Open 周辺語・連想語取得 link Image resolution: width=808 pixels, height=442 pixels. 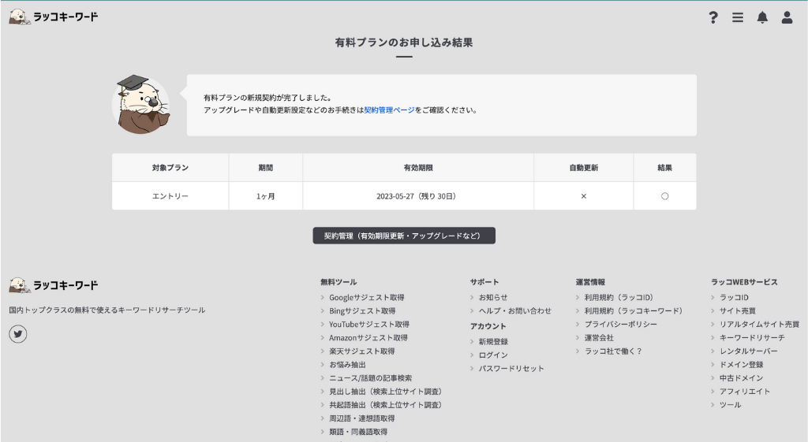(361, 418)
